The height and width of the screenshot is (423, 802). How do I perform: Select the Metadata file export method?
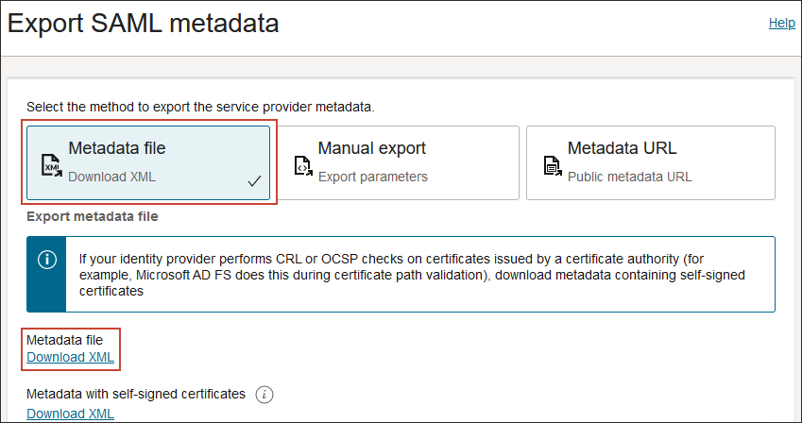(148, 162)
